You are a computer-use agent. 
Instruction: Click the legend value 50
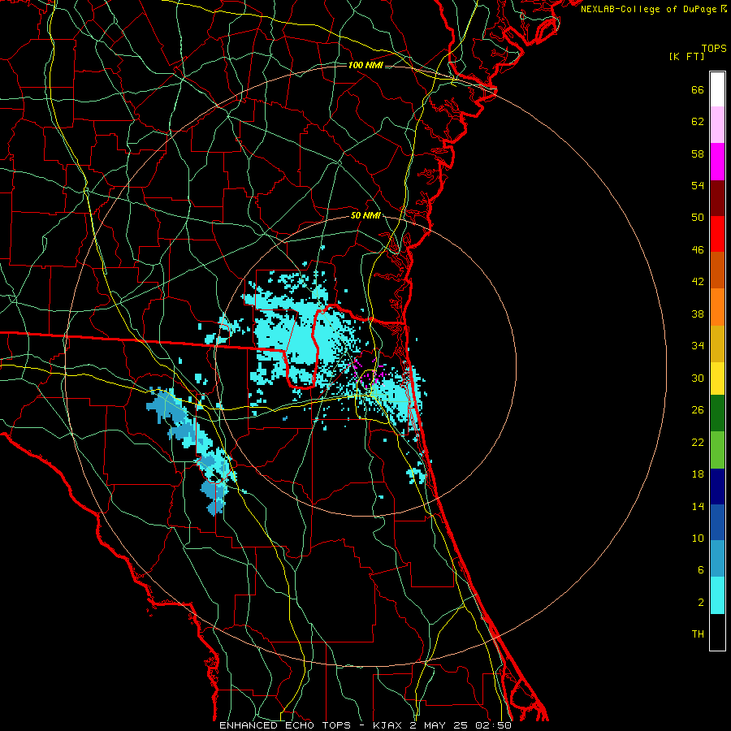pyautogui.click(x=698, y=218)
